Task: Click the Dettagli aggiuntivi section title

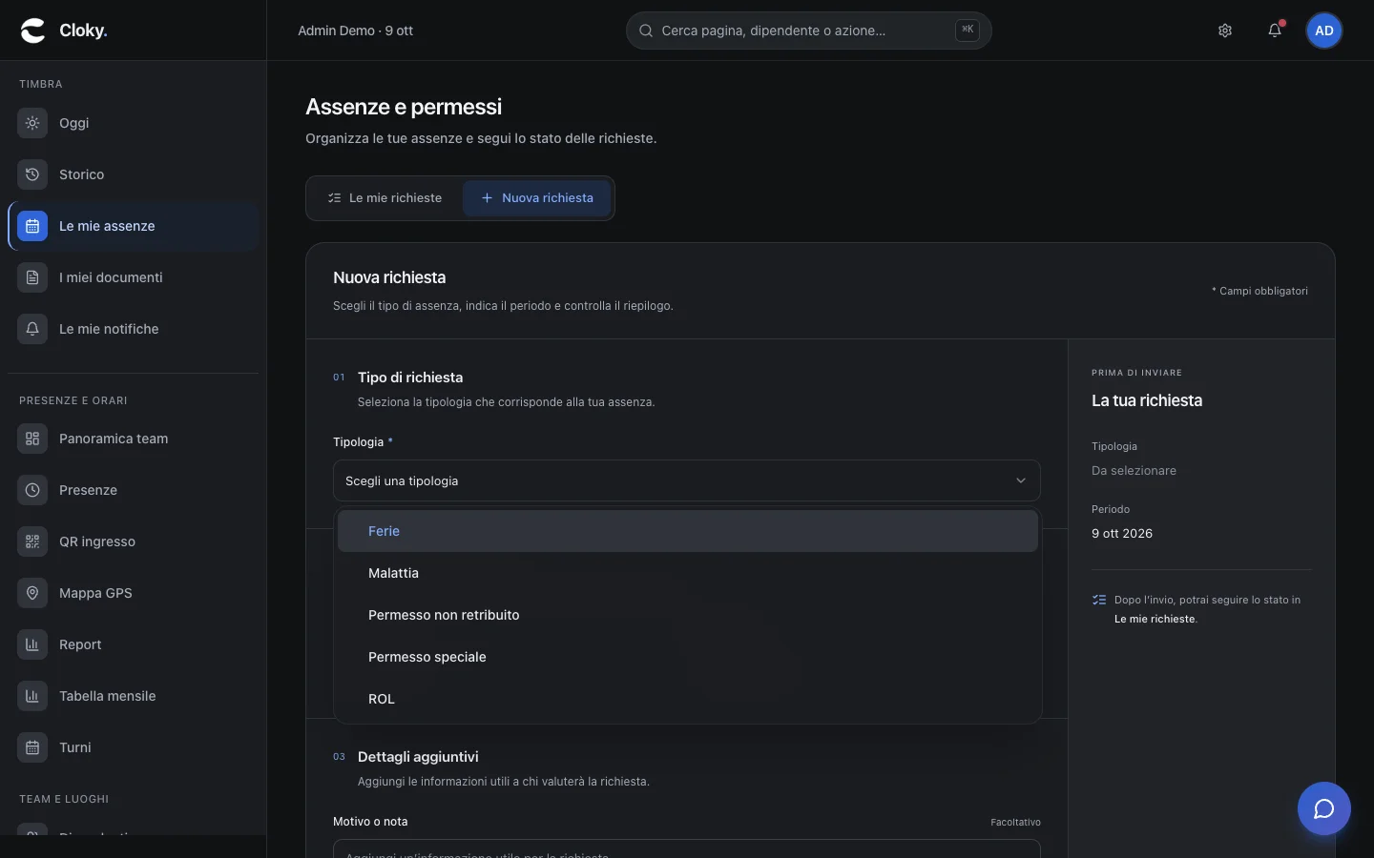Action: 418,757
